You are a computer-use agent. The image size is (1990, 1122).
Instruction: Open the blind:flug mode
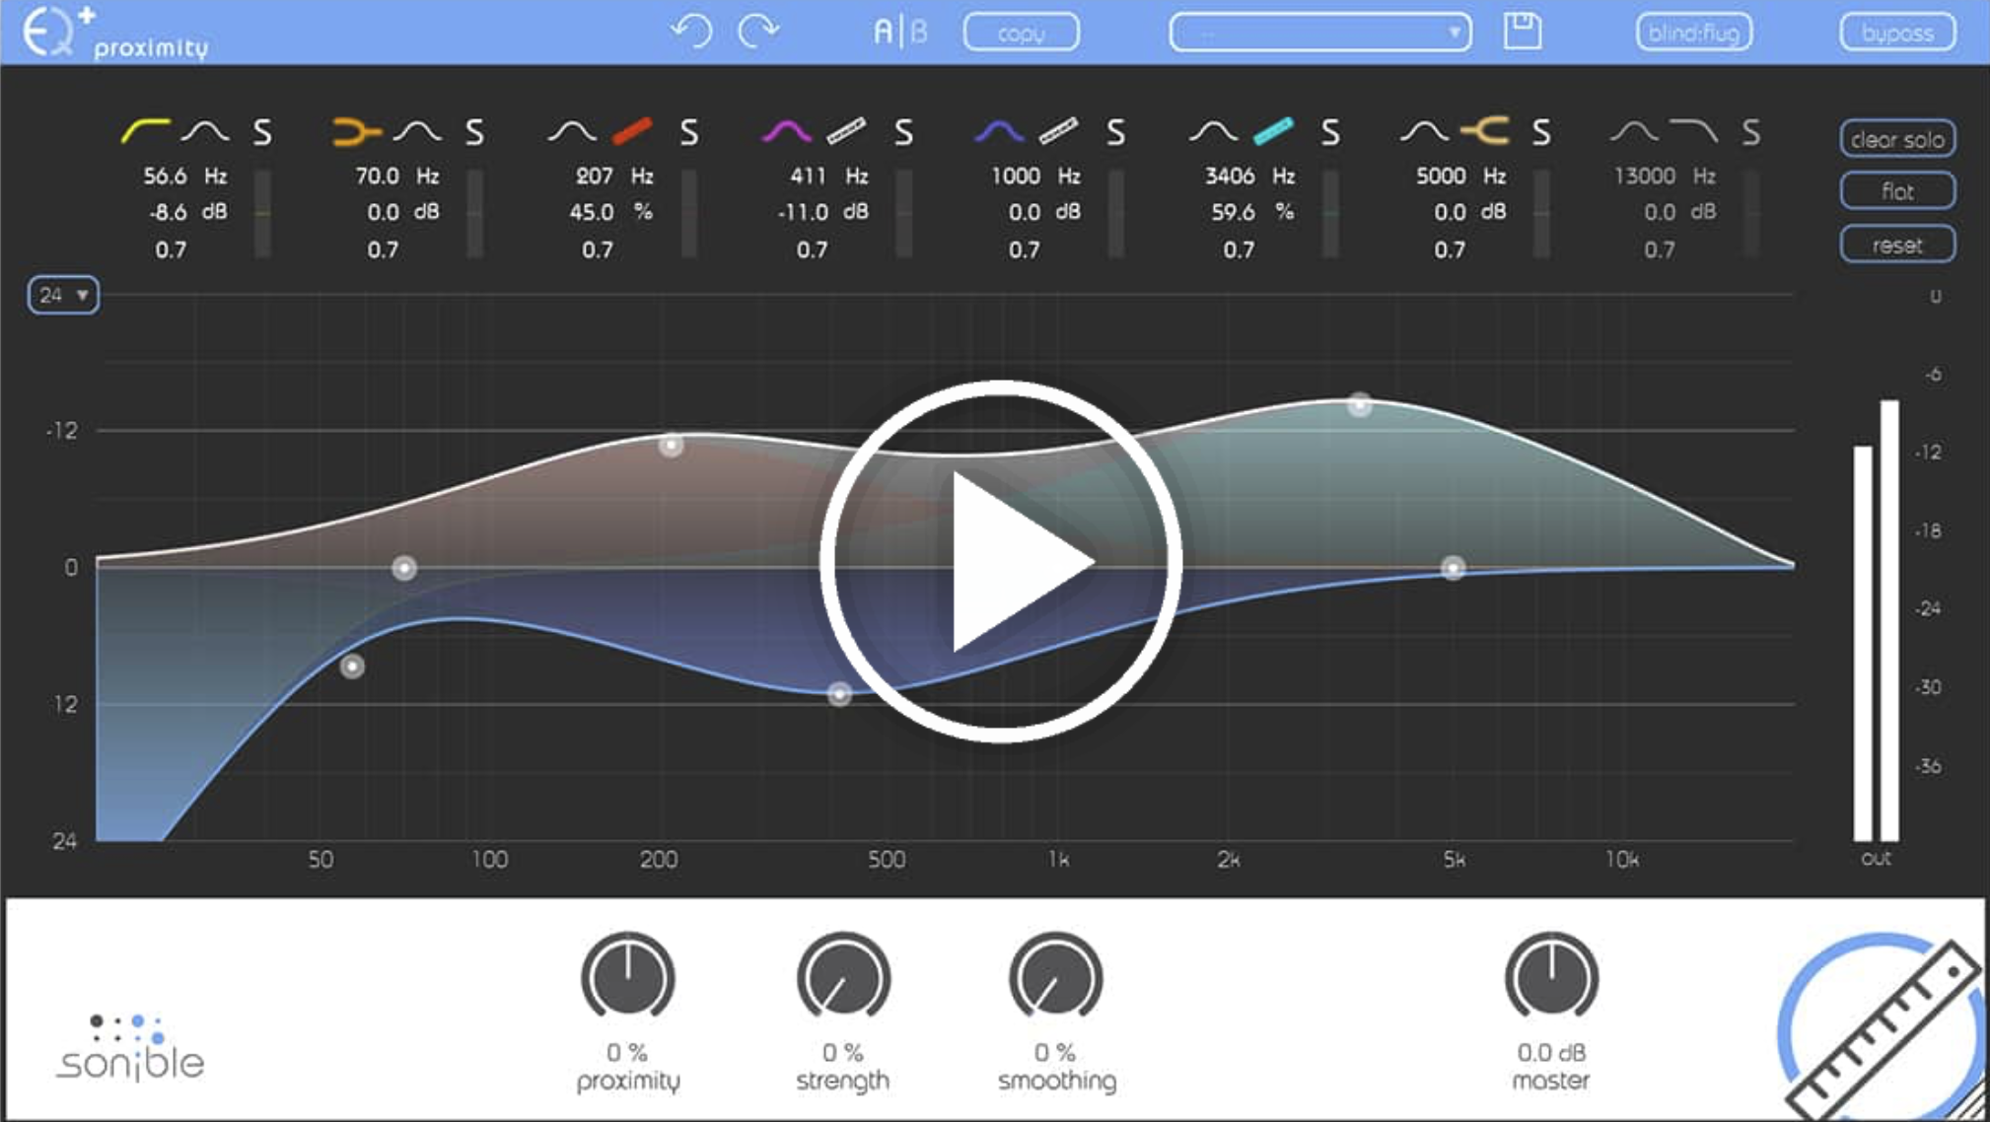1693,31
